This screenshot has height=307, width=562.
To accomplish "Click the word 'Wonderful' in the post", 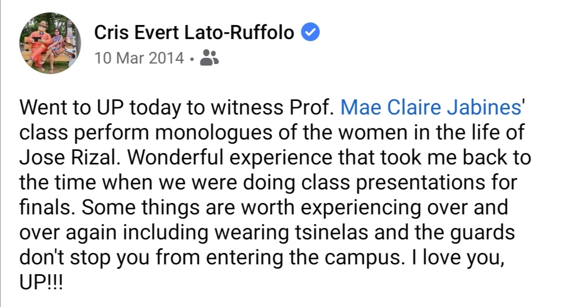I will 178,157.
